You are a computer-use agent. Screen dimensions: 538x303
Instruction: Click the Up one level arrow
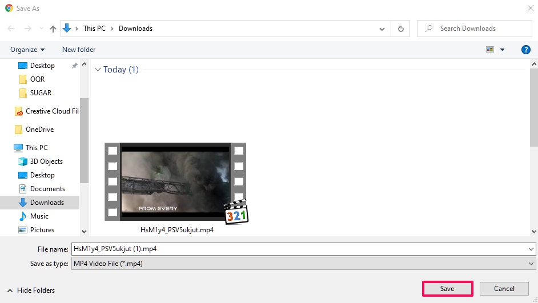click(53, 29)
